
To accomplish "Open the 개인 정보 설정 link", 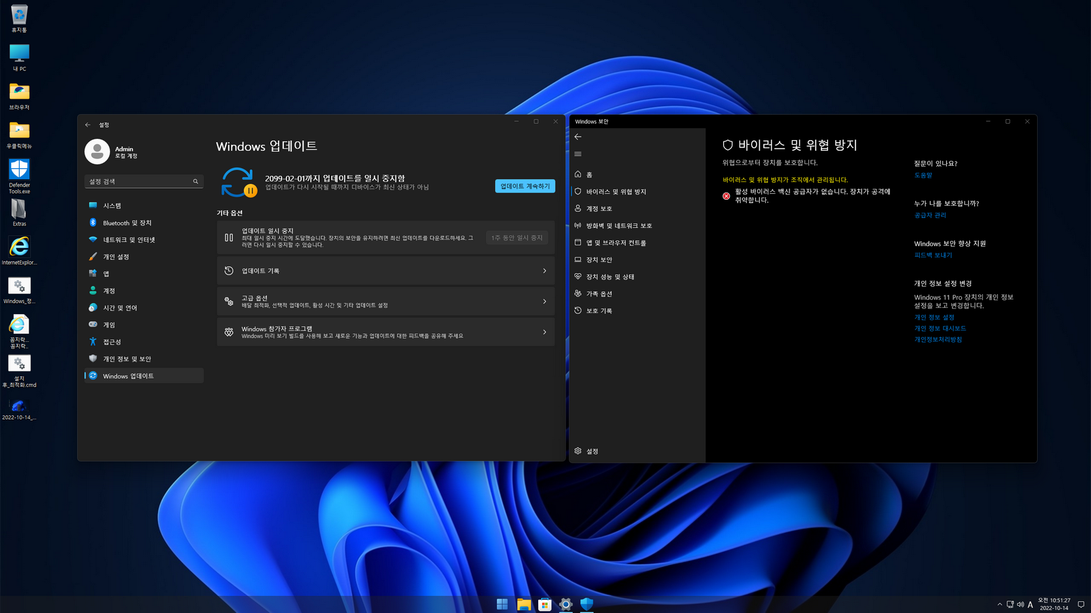I will [934, 317].
